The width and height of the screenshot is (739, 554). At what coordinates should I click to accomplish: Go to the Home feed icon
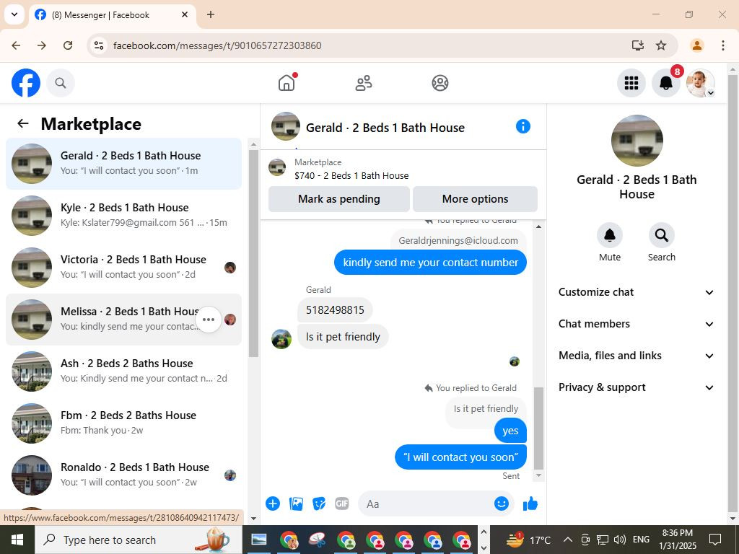(x=287, y=83)
